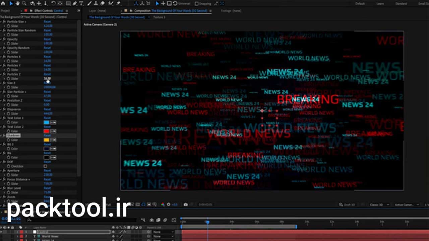Tick the DOF Checkbox control

tap(45, 166)
